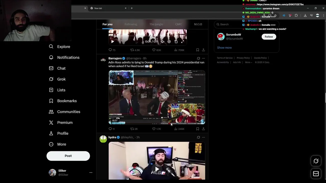The width and height of the screenshot is (326, 183).
Task: Open Cookie Policy link
Action: (x=260, y=58)
